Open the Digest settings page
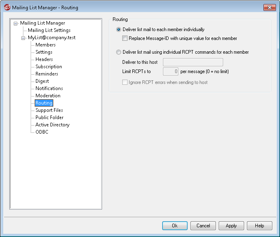 coord(42,81)
